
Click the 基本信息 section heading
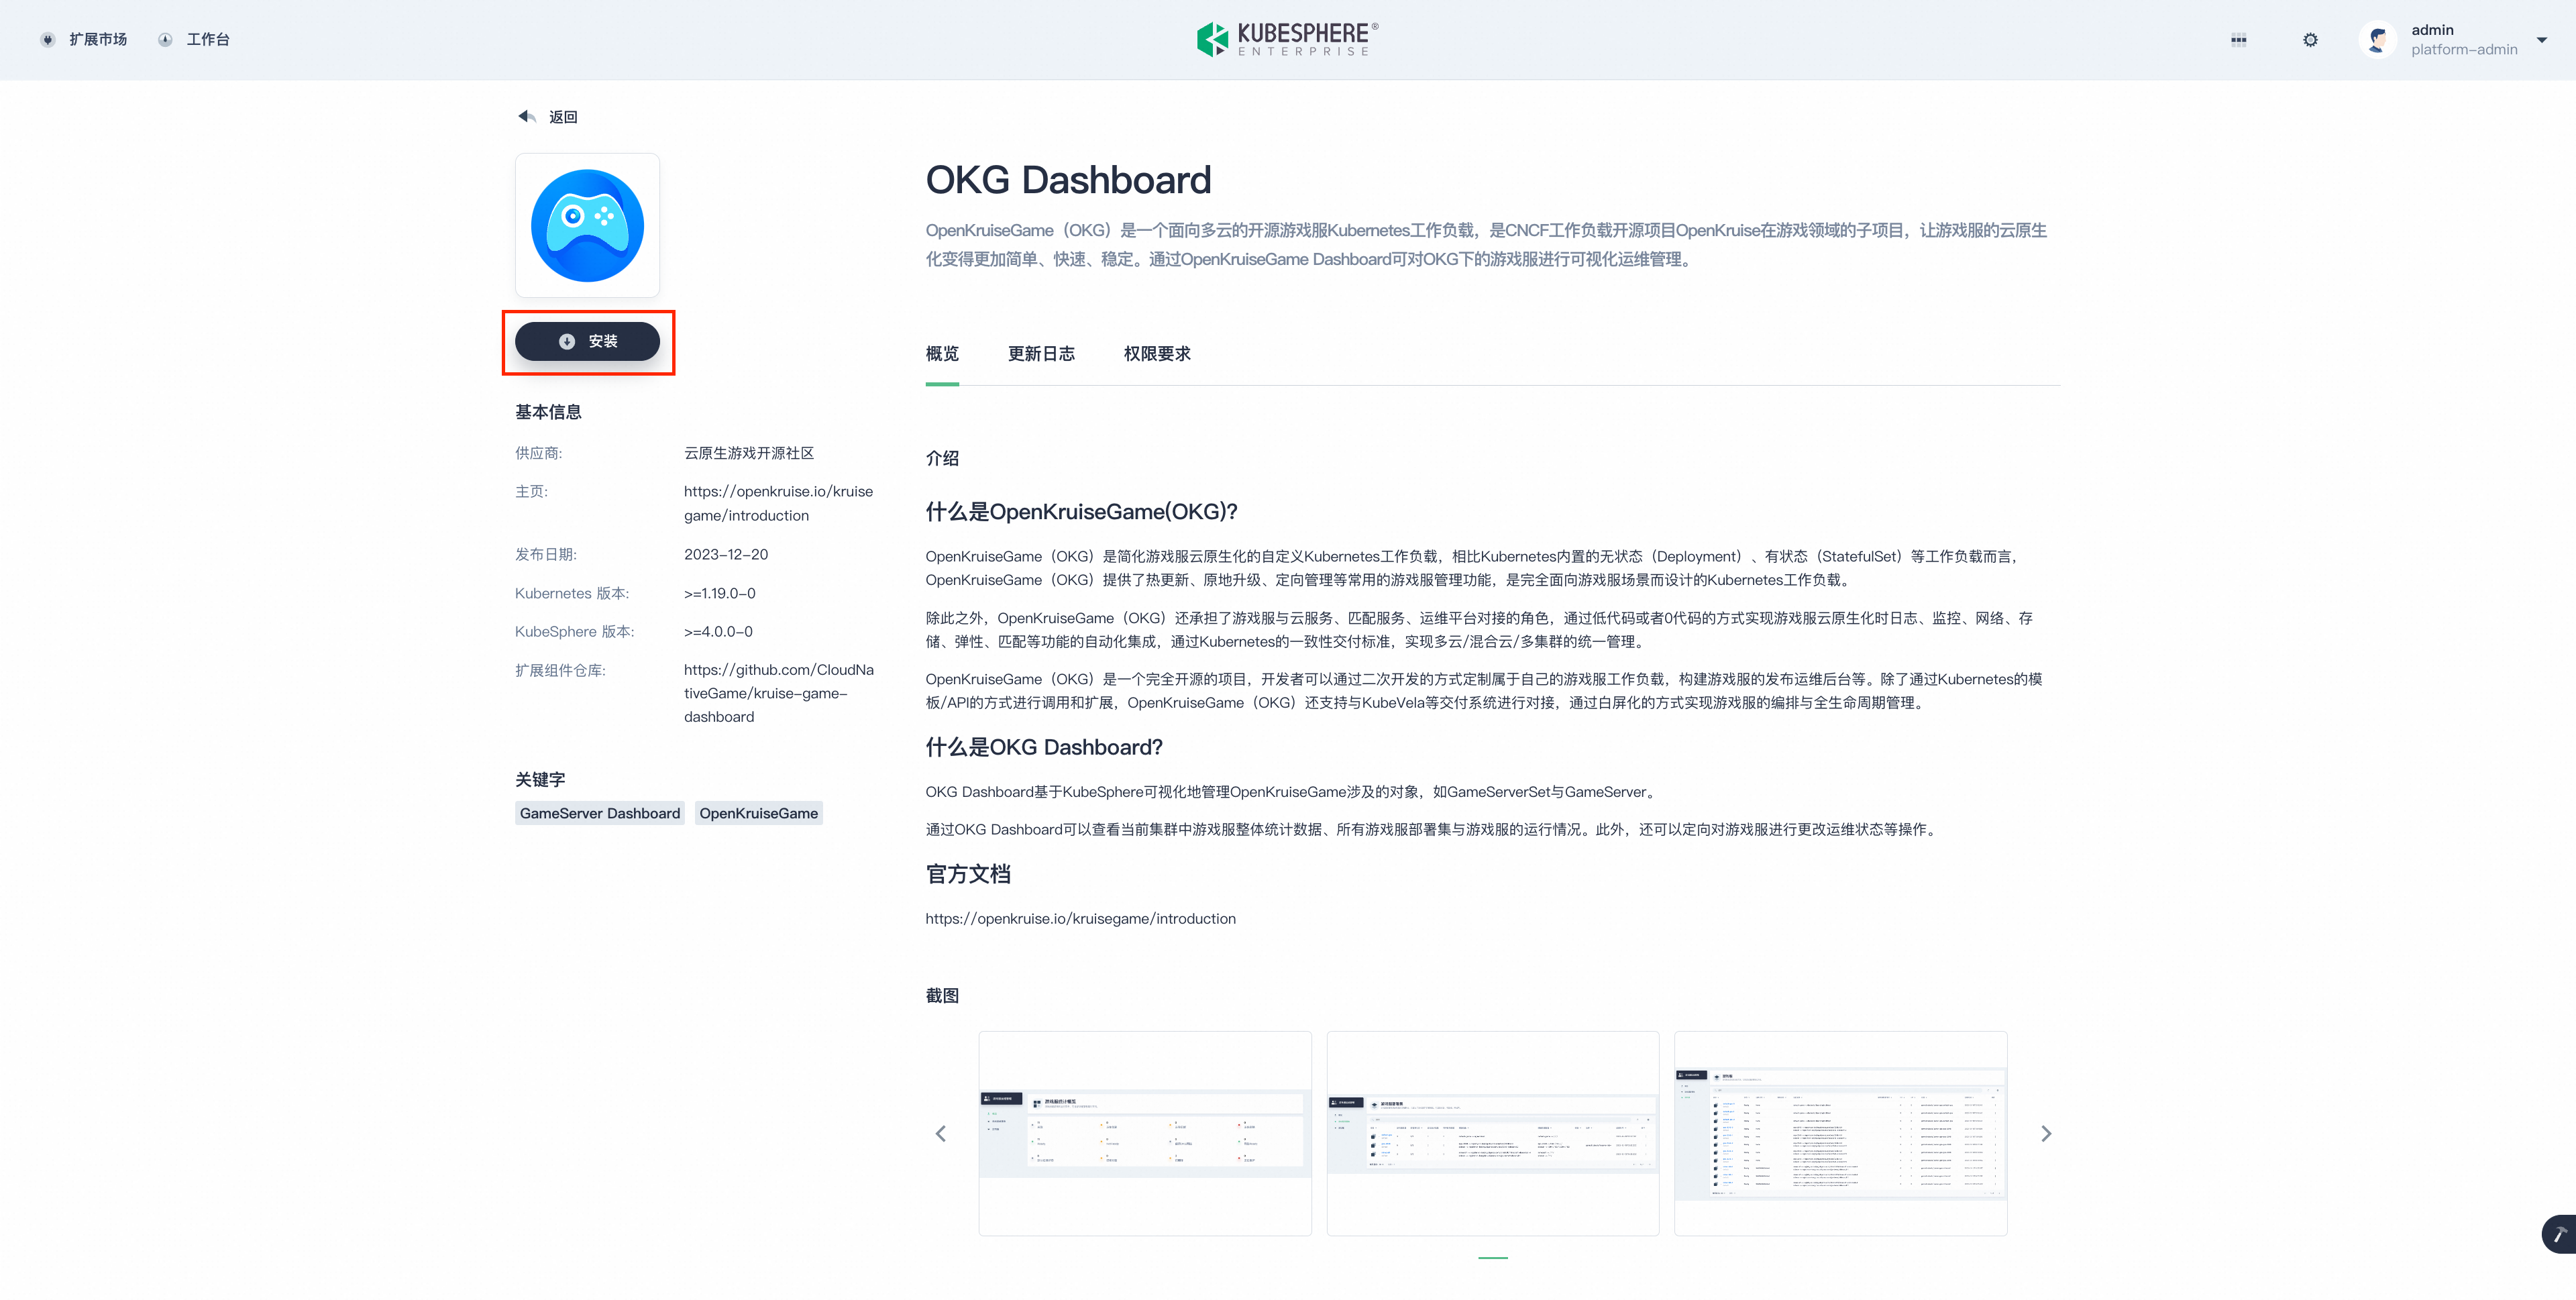548,412
